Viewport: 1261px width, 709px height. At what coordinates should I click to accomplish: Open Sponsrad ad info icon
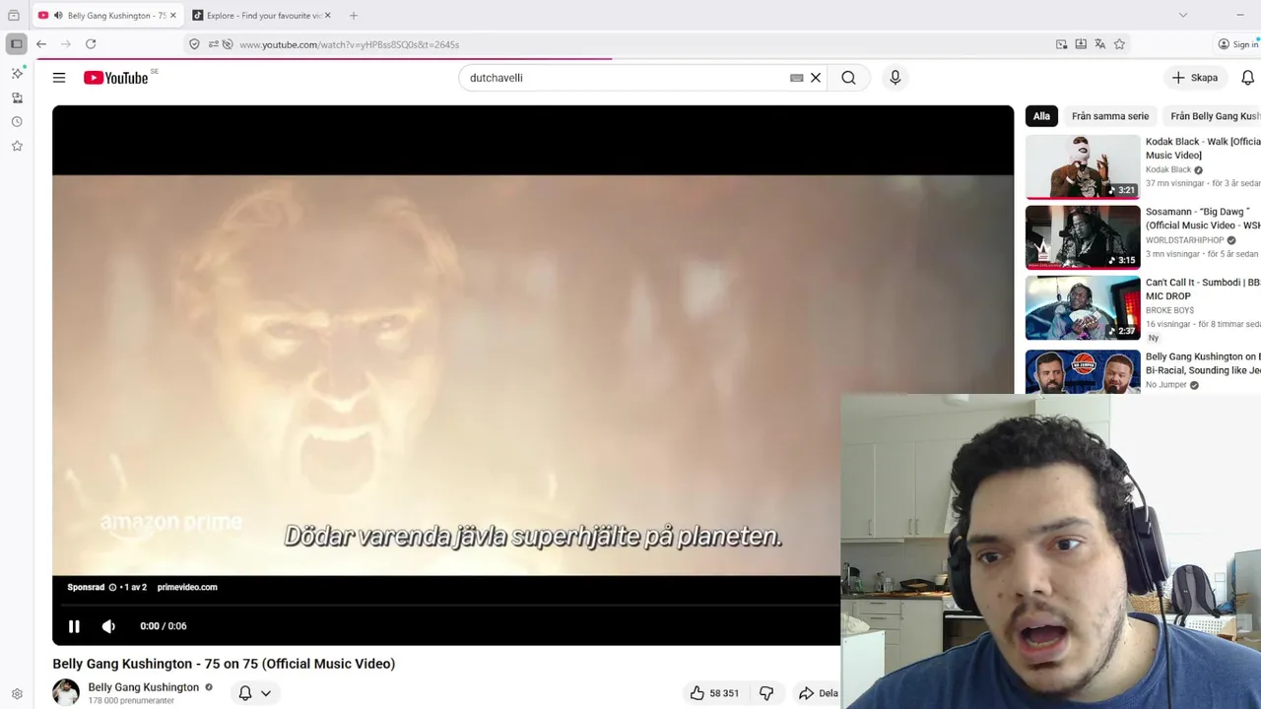112,587
